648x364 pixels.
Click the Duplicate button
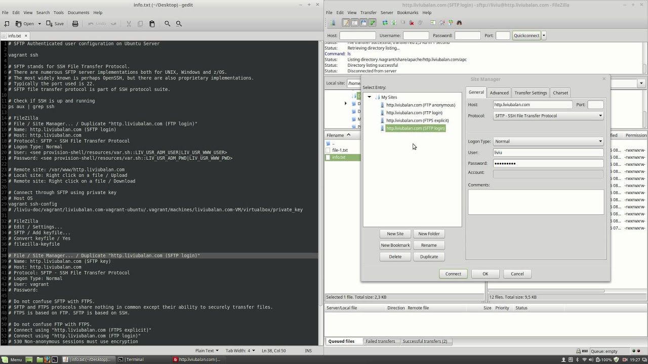(429, 257)
